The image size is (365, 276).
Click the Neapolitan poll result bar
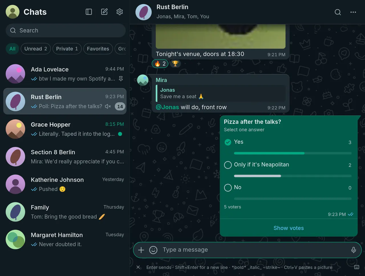coord(293,176)
